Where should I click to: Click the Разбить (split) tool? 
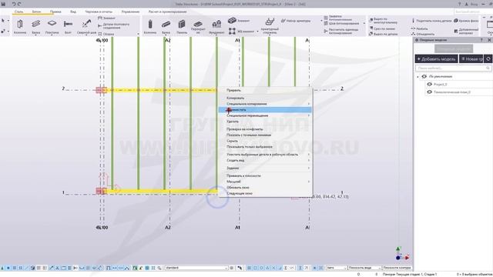click(419, 28)
